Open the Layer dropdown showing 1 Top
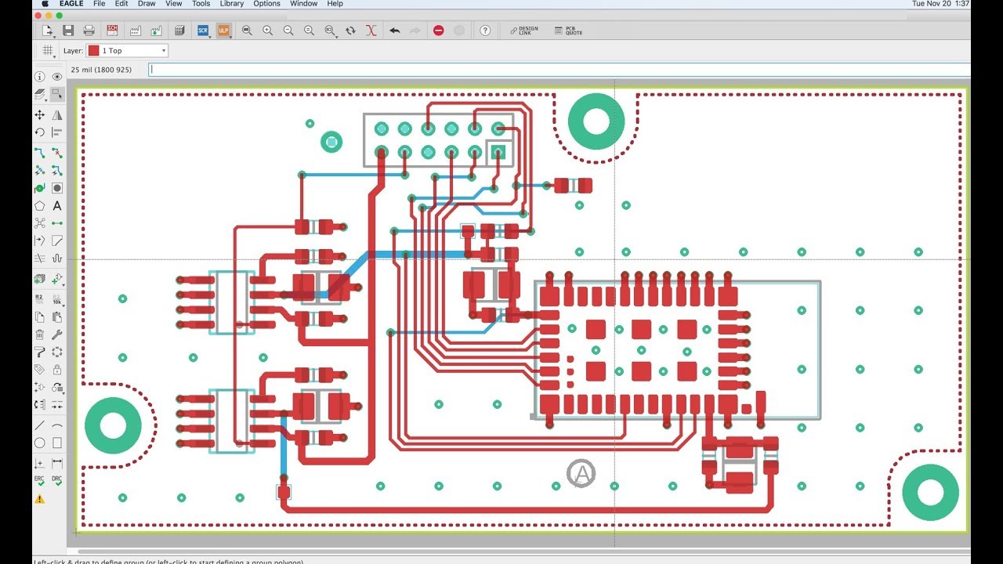 [127, 51]
